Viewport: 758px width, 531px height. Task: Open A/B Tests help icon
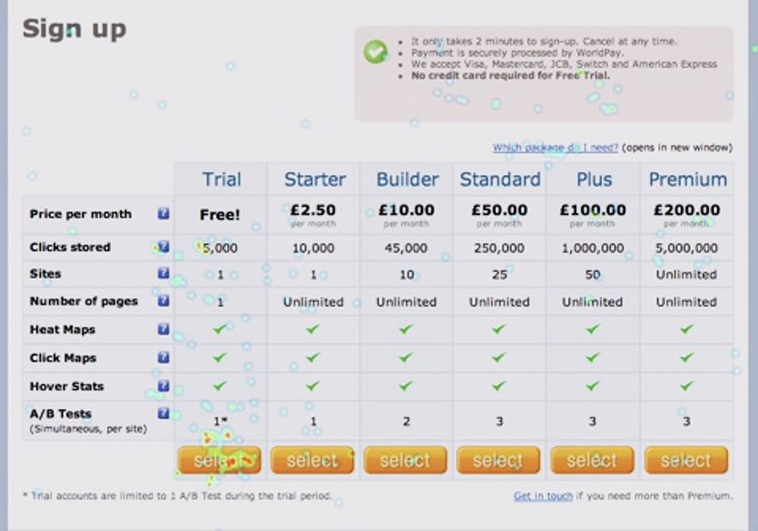164,414
